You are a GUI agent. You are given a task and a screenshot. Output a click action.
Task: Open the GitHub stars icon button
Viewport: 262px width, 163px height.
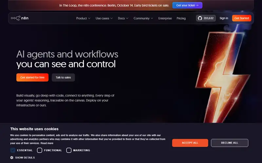tap(206, 18)
